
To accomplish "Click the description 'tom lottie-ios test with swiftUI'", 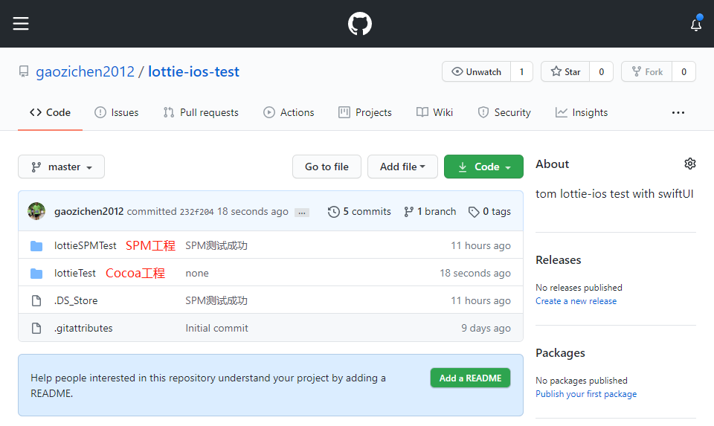I will (614, 194).
